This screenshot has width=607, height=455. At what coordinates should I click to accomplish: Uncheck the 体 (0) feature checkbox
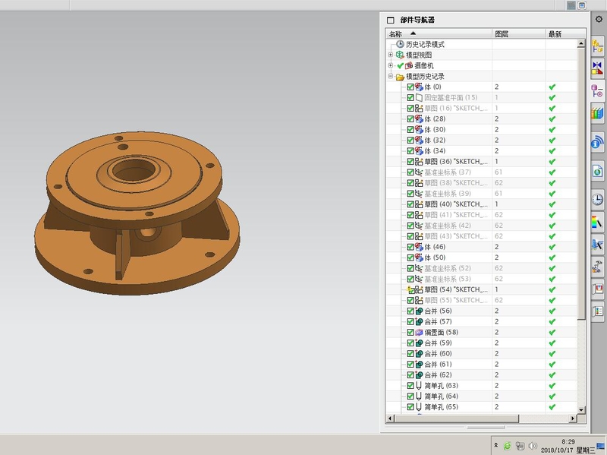pos(410,87)
